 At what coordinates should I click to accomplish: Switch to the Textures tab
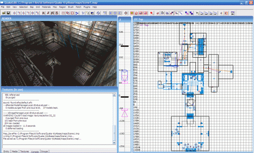pyautogui.click(x=24, y=151)
